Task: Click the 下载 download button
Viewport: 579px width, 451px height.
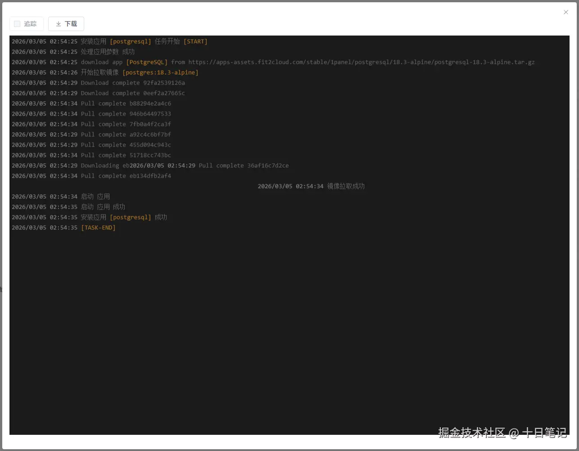Action: click(66, 24)
